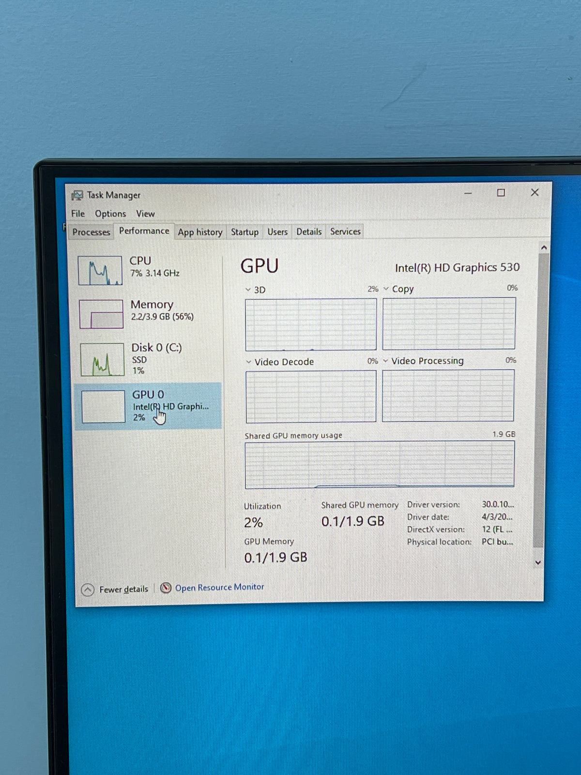Select the Memory usage graph thumbnail

tap(101, 314)
